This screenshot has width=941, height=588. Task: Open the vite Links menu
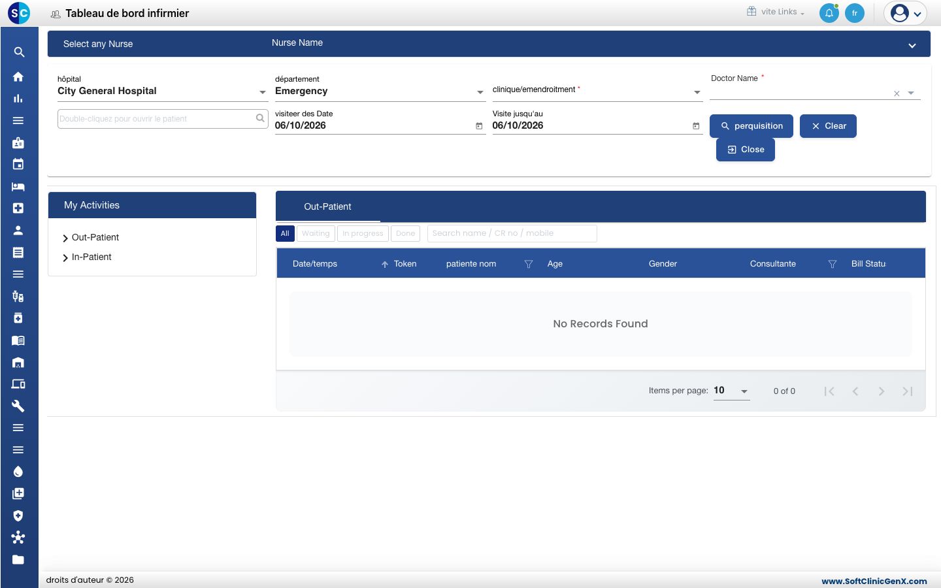point(776,12)
